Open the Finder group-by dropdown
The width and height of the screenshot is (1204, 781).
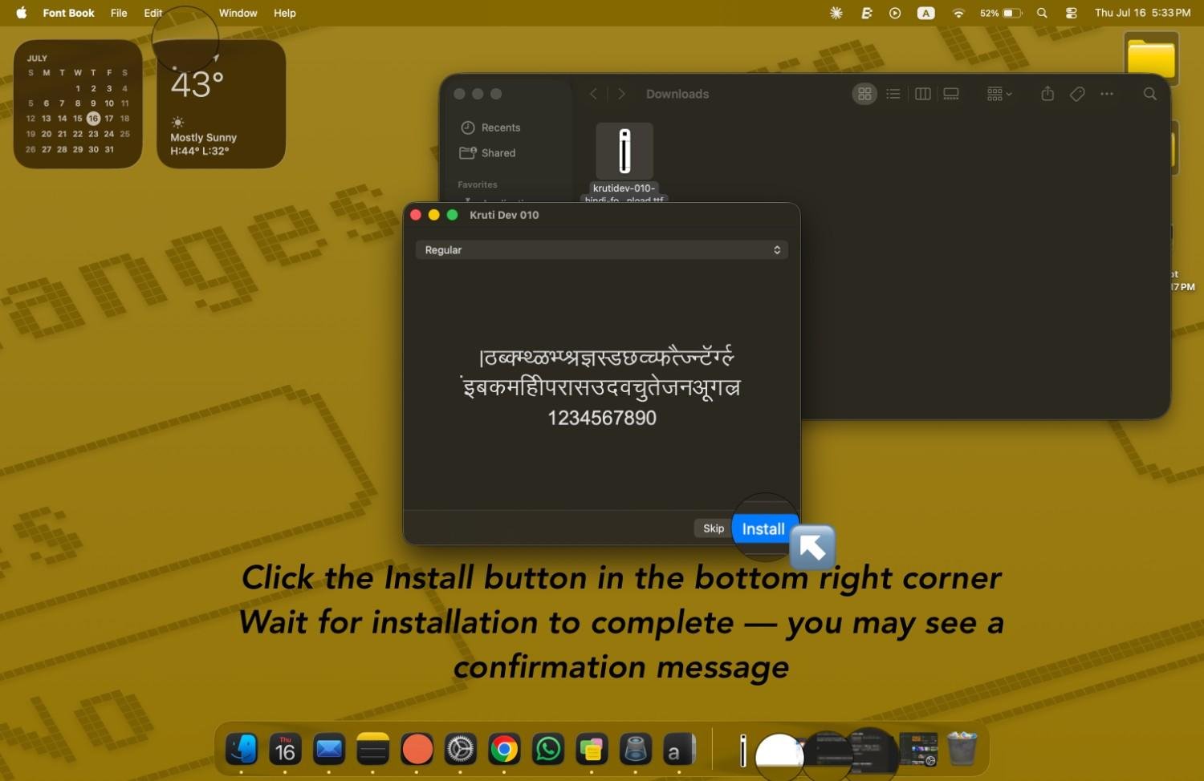[x=999, y=94]
